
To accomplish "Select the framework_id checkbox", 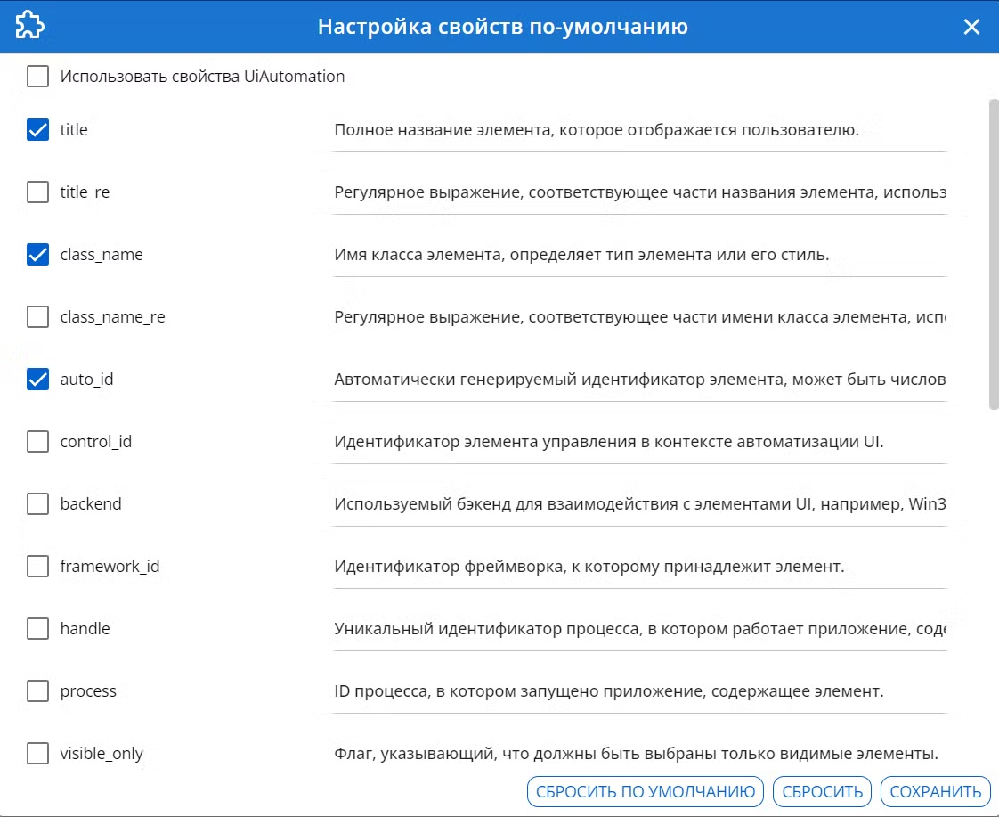I will 37,566.
